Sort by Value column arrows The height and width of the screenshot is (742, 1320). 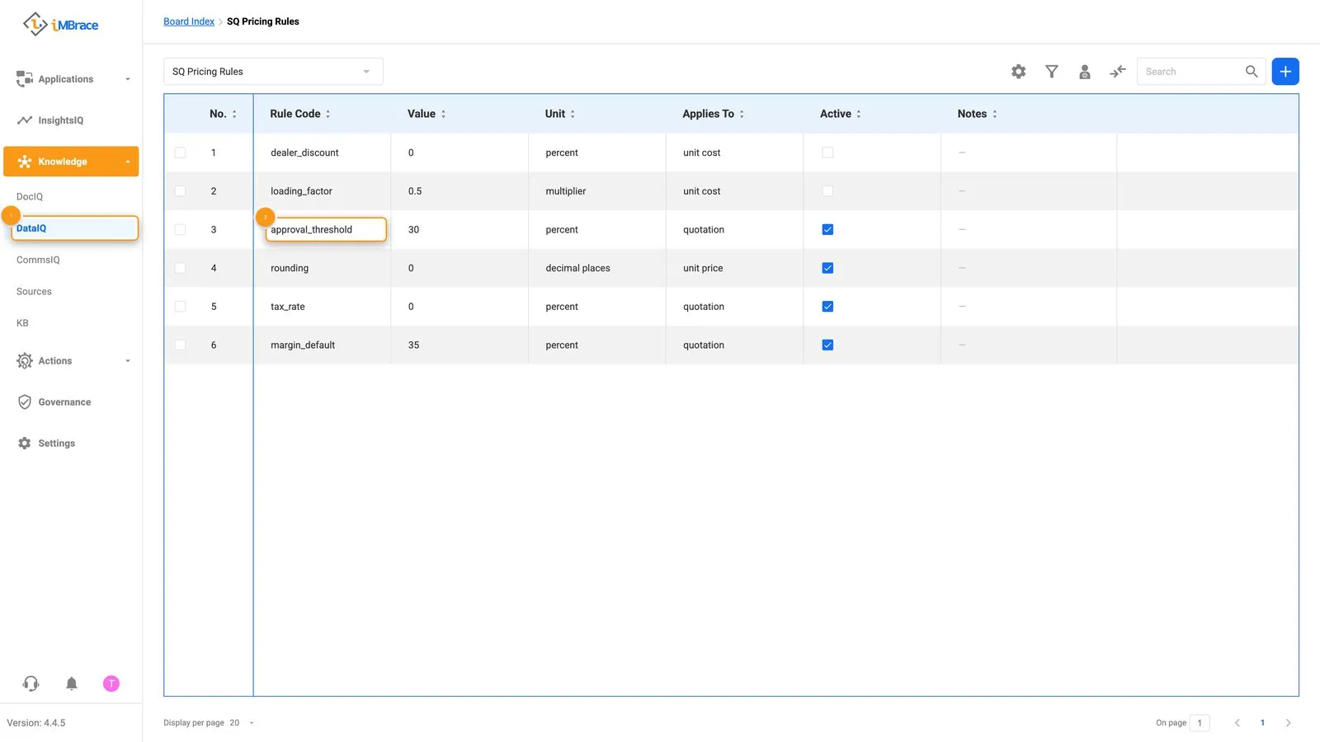pyautogui.click(x=443, y=114)
